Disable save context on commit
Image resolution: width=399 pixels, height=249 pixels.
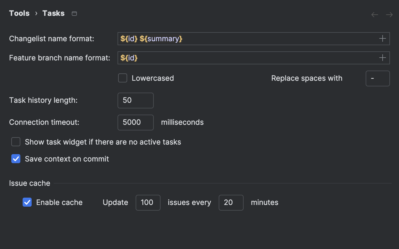(16, 159)
